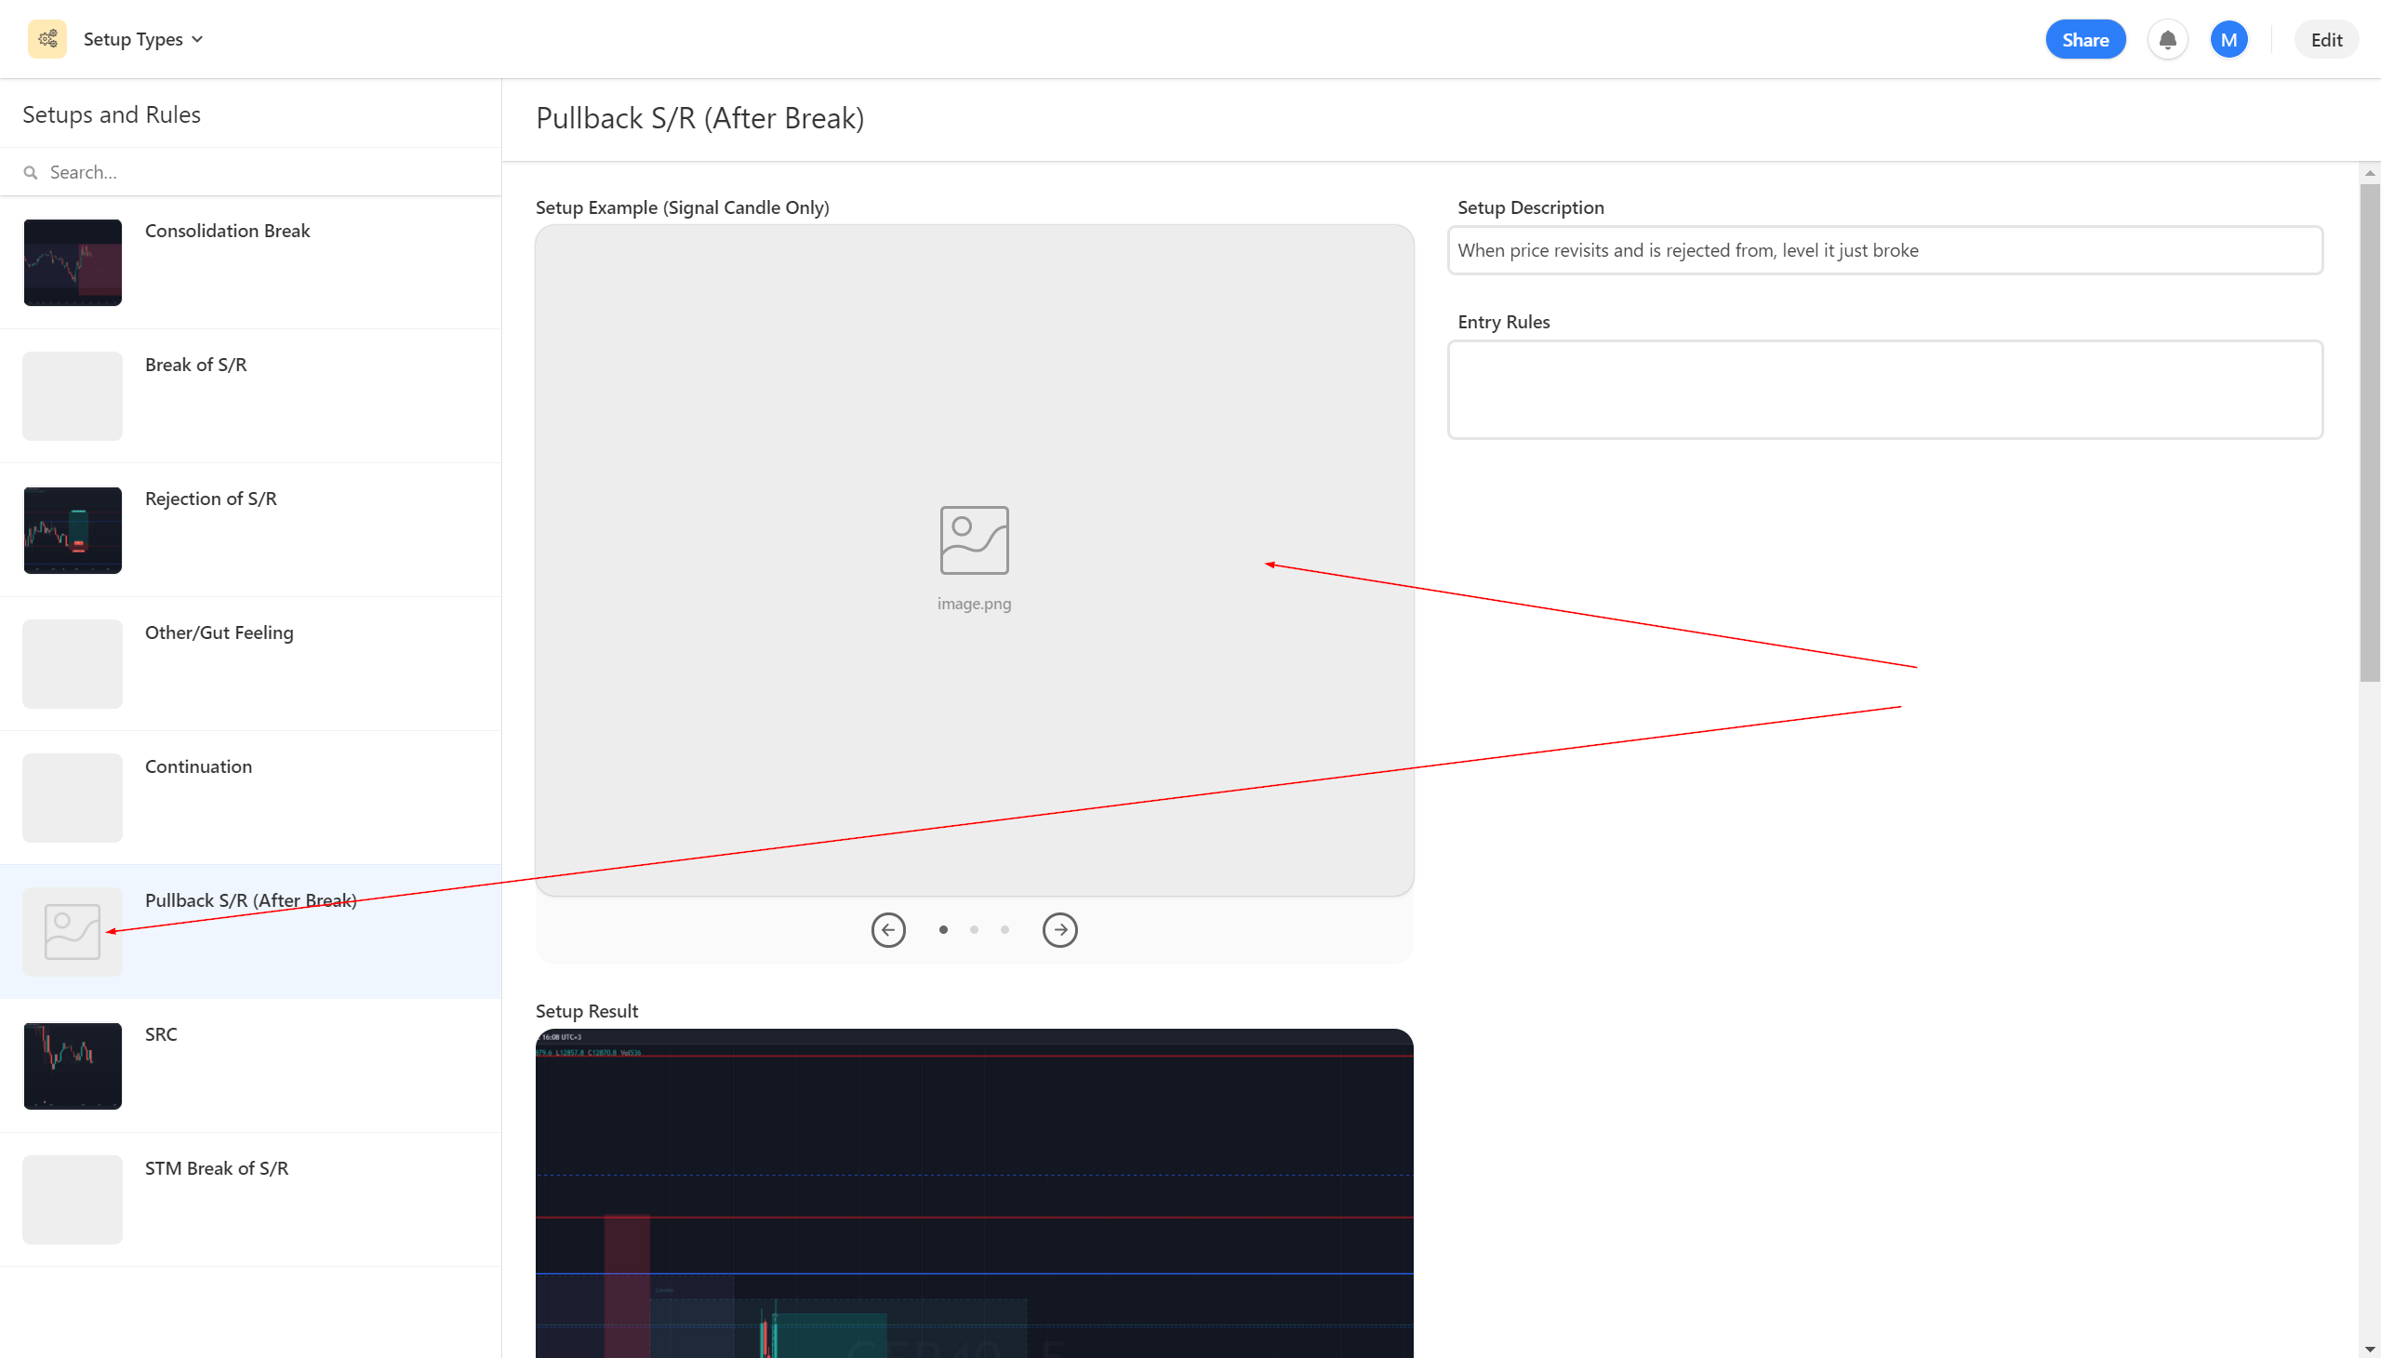The width and height of the screenshot is (2381, 1358).
Task: Click the magnifier icon in the search box
Action: coord(31,173)
